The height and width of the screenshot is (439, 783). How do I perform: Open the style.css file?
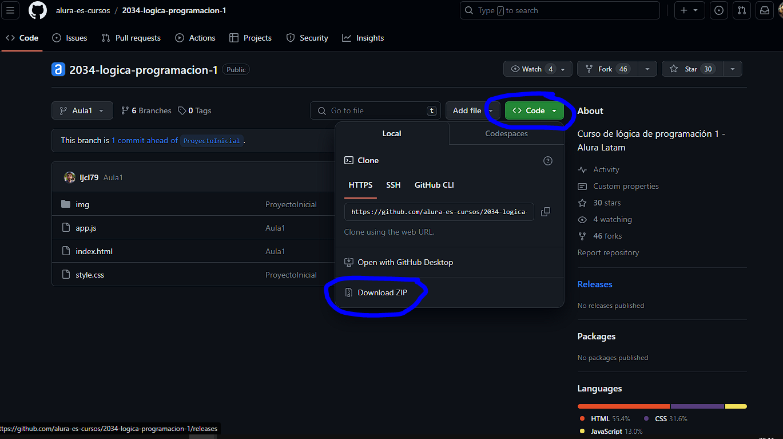point(90,275)
